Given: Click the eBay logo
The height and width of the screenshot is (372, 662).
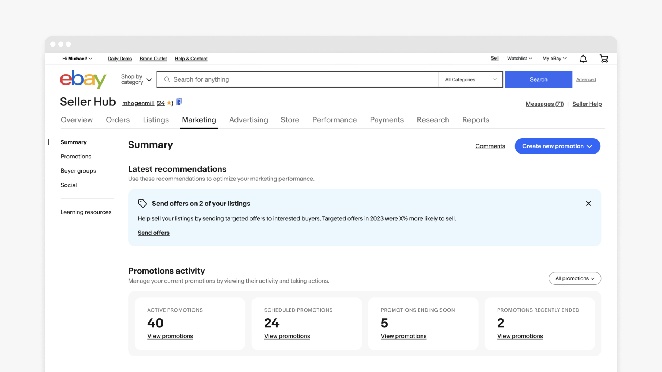Looking at the screenshot, I should (83, 79).
